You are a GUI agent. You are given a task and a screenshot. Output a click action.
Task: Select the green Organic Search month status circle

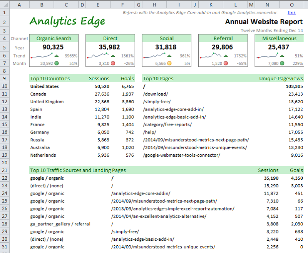(x=57, y=63)
